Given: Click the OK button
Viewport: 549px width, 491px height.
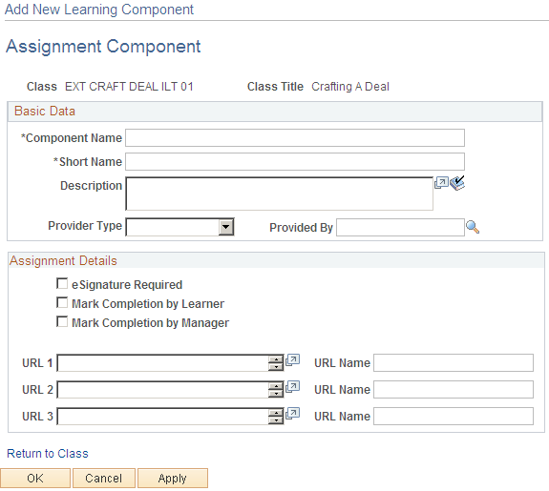Looking at the screenshot, I should click(x=35, y=478).
